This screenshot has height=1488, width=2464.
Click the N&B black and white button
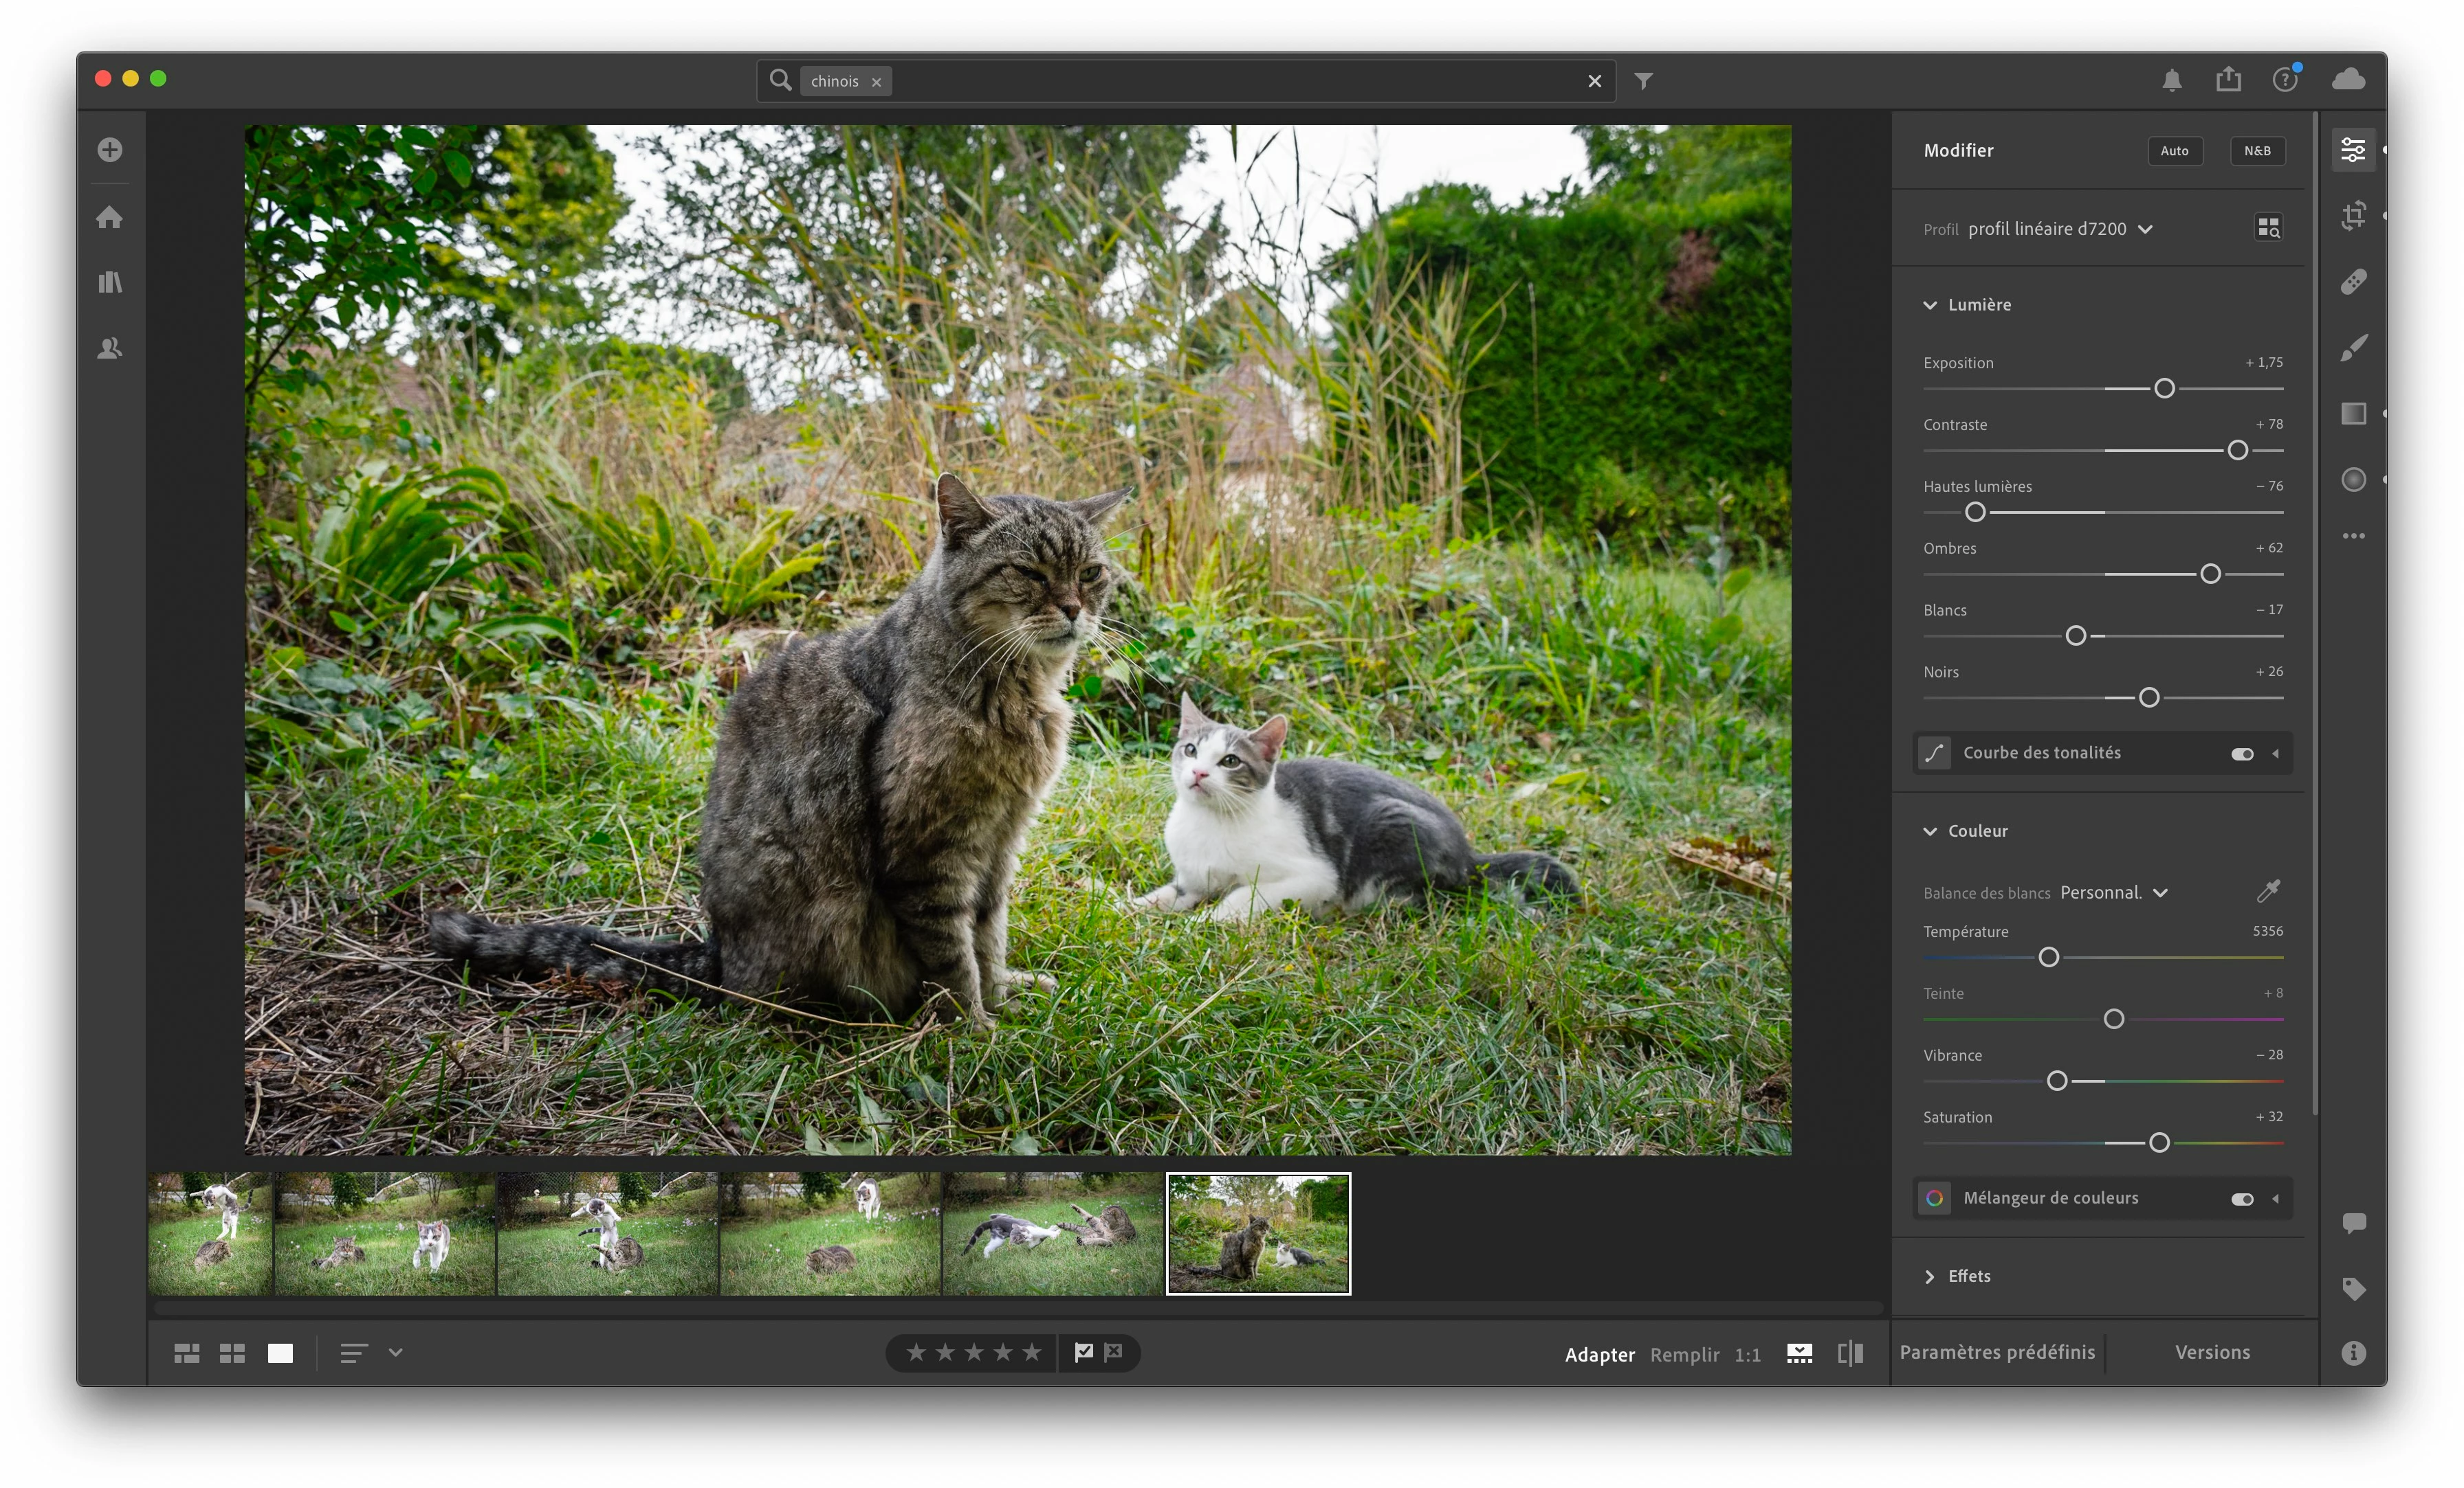point(2256,151)
